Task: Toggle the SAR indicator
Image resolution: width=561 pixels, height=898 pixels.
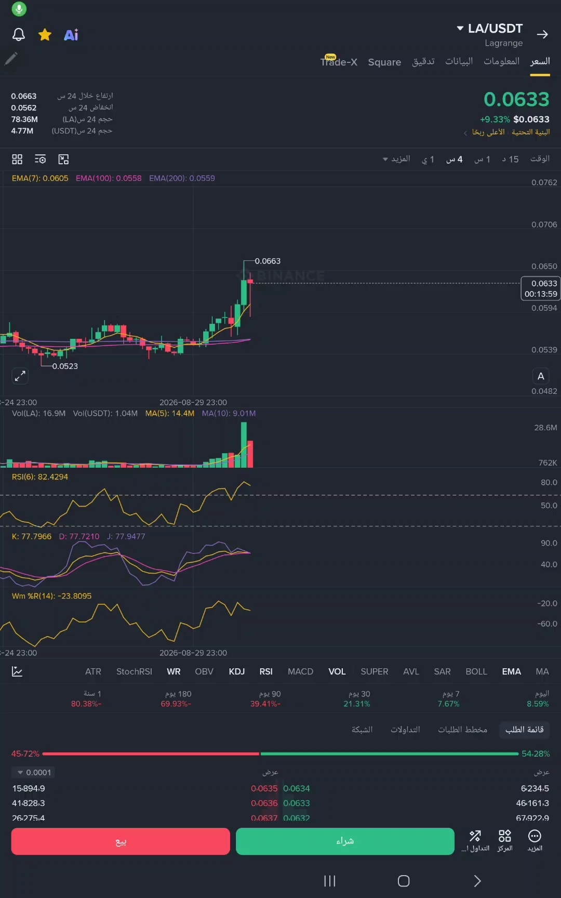Action: [442, 671]
